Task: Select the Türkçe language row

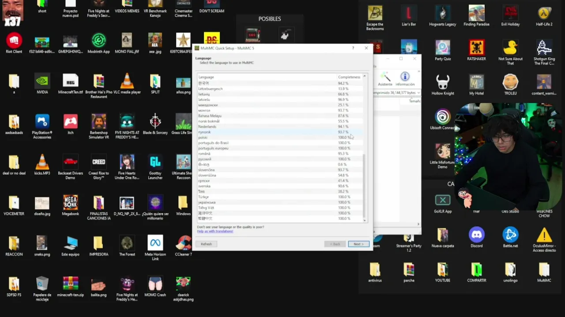Action: click(x=279, y=197)
